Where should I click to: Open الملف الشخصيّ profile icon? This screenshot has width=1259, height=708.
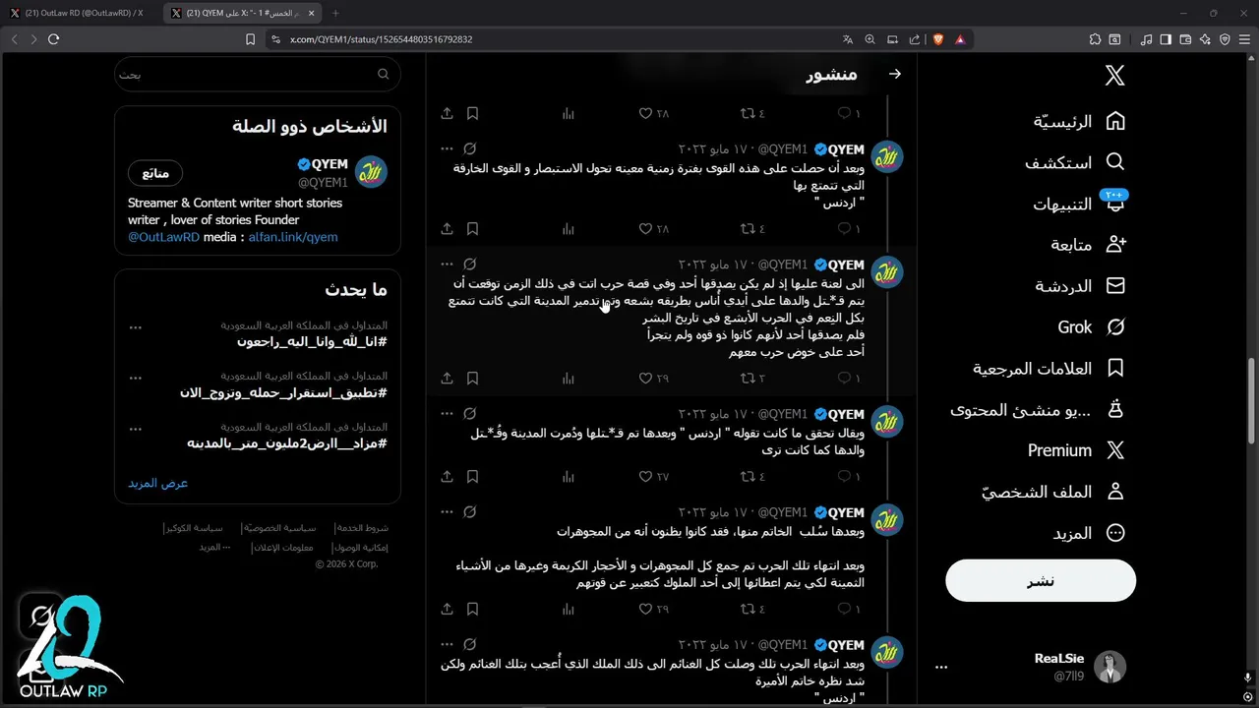pos(1115,492)
